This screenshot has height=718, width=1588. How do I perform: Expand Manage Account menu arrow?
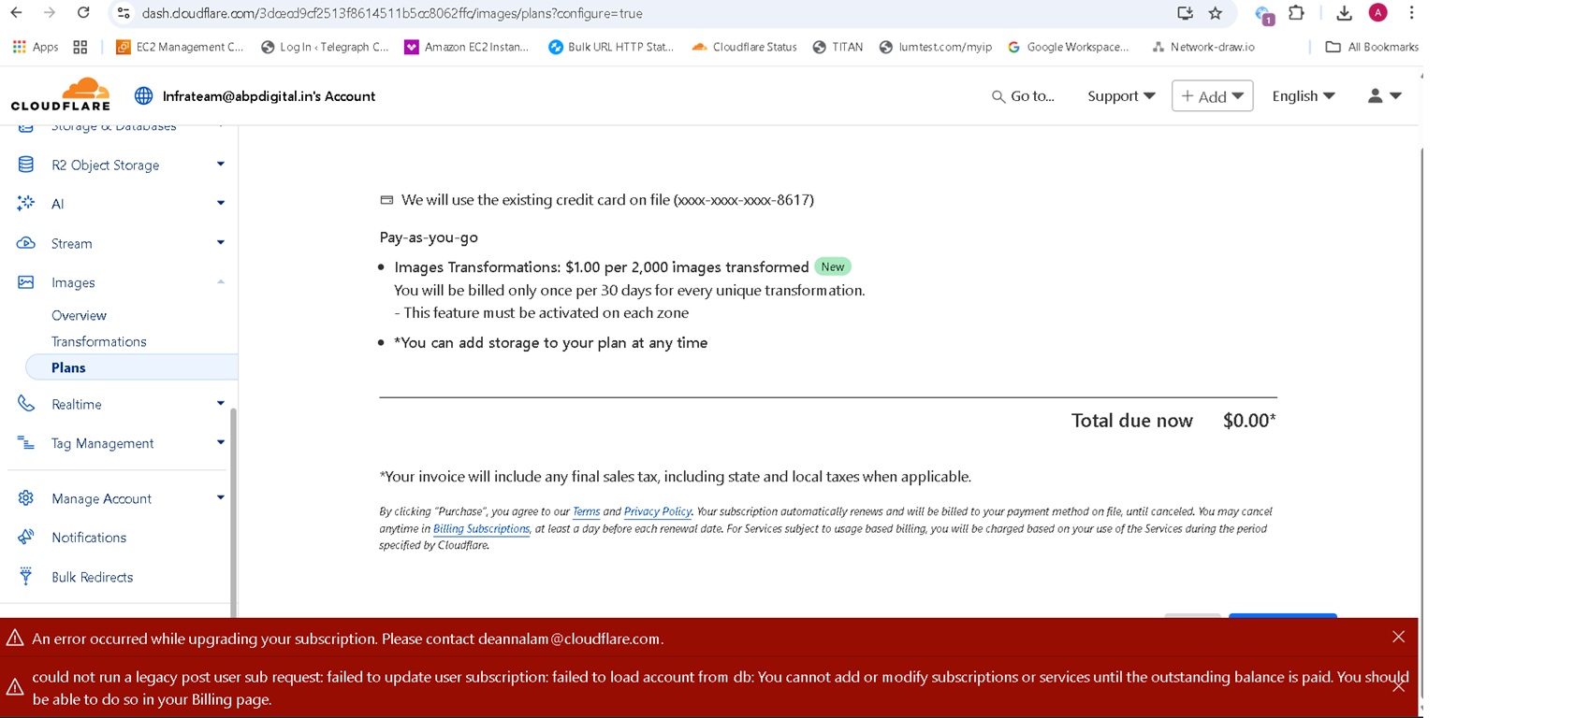click(x=221, y=498)
